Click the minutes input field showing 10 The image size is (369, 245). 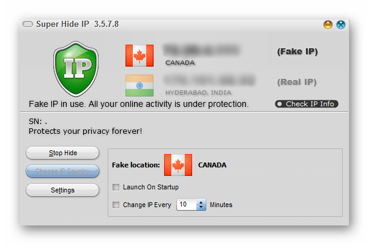coord(187,204)
